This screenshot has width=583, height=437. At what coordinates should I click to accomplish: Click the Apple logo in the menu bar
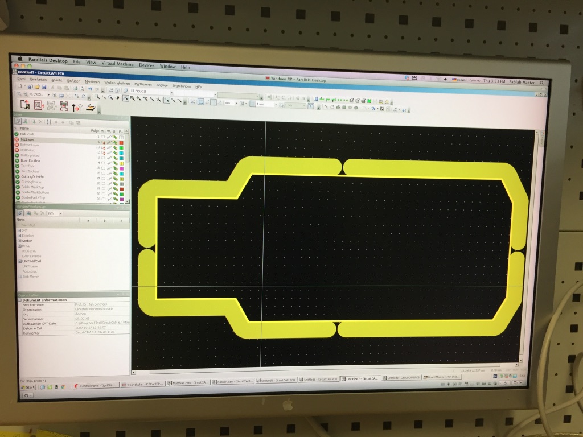[20, 59]
